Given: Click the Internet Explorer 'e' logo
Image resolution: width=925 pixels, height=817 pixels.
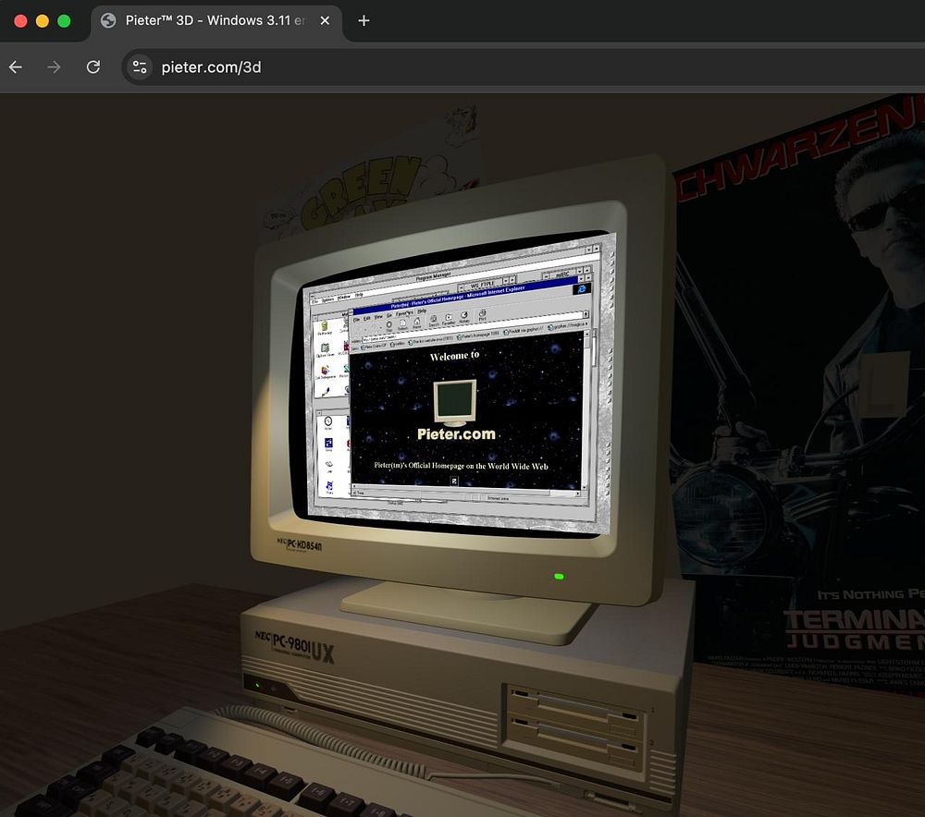Looking at the screenshot, I should pyautogui.click(x=582, y=289).
